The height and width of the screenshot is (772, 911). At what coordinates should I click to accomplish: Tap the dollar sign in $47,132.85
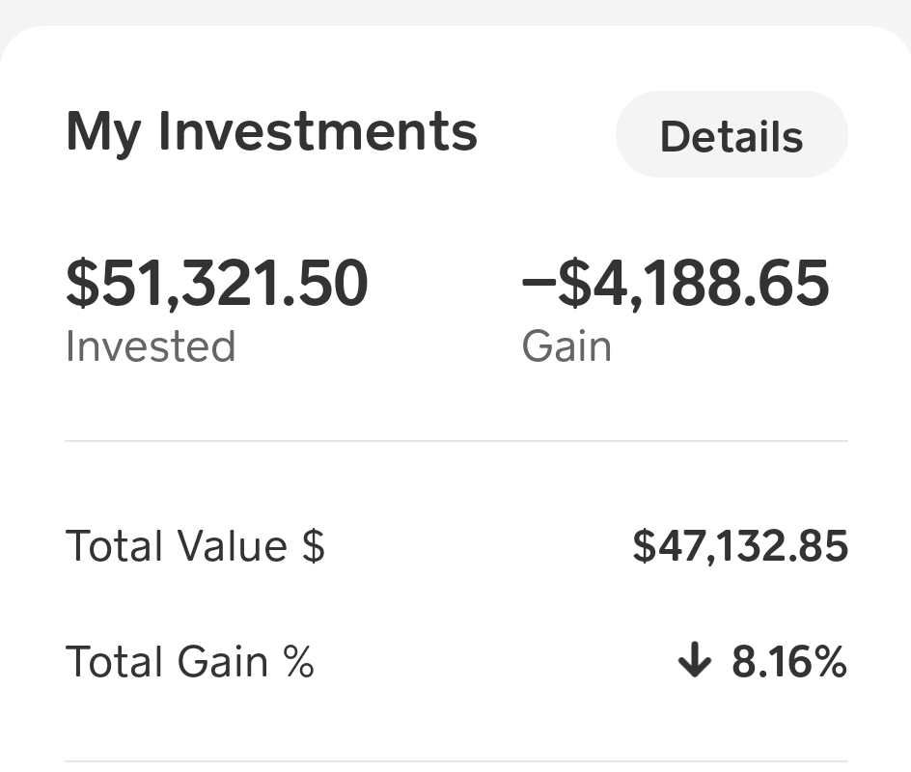(644, 546)
